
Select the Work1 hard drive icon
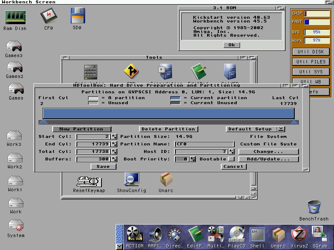tap(15, 181)
